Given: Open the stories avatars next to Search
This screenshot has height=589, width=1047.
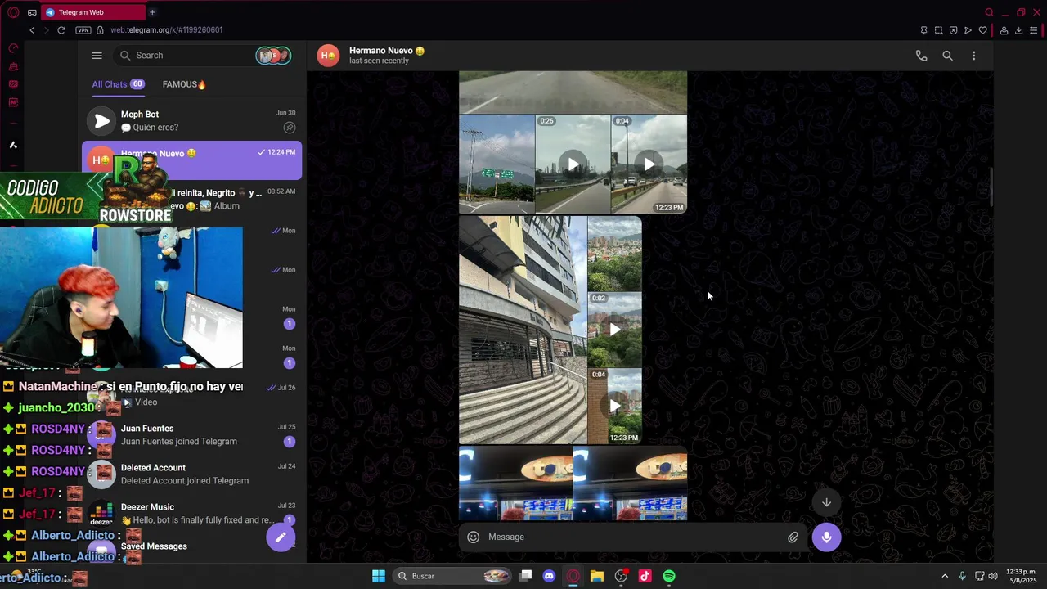Looking at the screenshot, I should [273, 56].
